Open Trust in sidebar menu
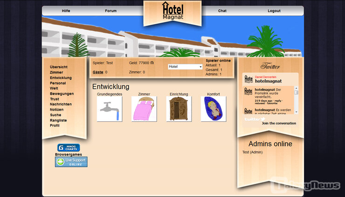The image size is (345, 197). (55, 99)
